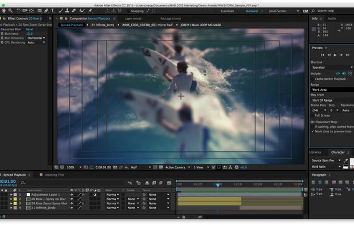
Task: Toggle include audio speaker icon in Preview
Action: [x=344, y=74]
